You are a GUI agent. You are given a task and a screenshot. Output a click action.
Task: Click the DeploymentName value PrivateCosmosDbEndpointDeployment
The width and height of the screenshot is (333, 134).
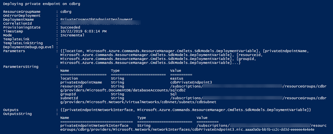(96, 20)
